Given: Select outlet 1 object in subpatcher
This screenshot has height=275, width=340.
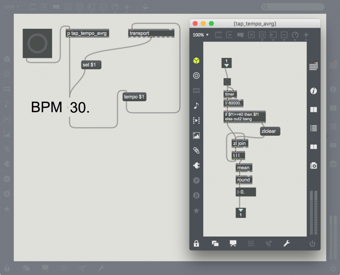Looking at the screenshot, I should pos(241,213).
